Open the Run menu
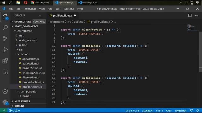The width and height of the screenshot is (202, 113). click(x=58, y=9)
